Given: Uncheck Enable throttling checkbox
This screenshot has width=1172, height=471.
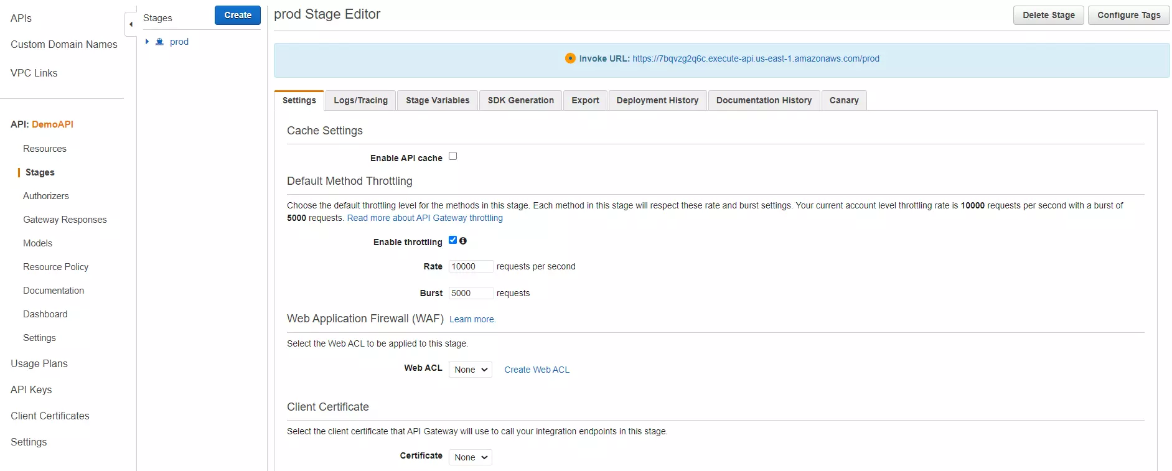Looking at the screenshot, I should (453, 240).
